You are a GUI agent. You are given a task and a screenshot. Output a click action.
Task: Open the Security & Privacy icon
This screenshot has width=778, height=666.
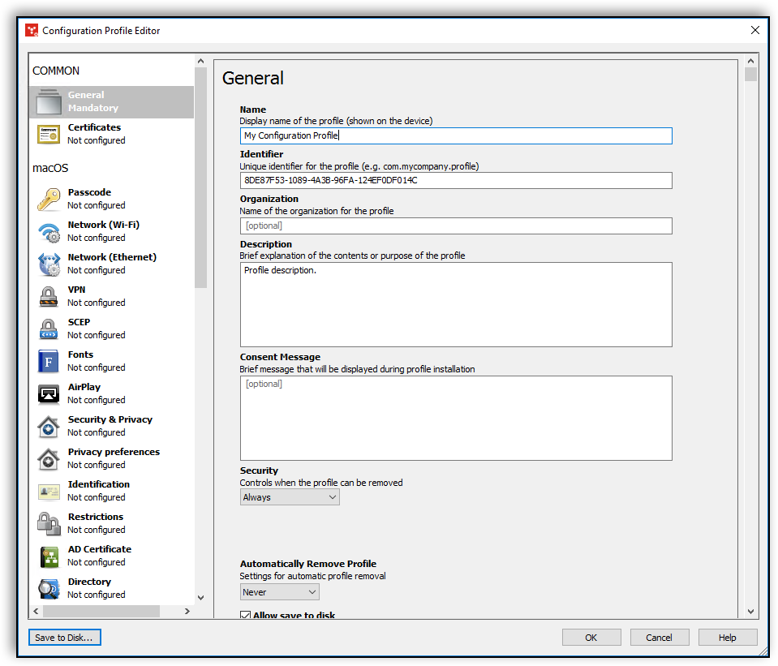50,424
